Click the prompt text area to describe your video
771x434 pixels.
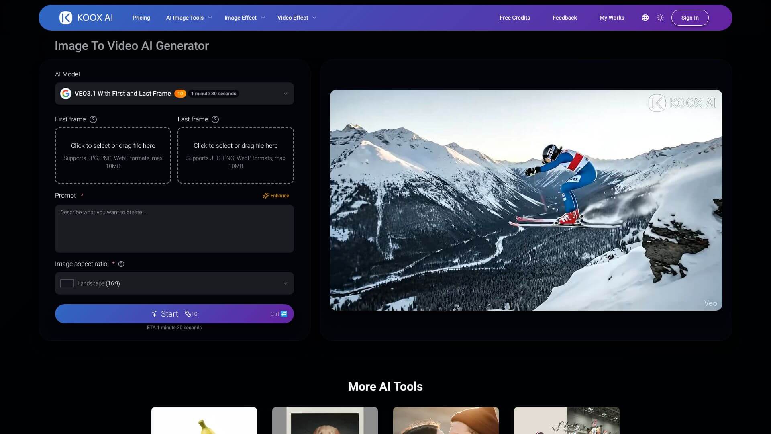click(x=174, y=229)
